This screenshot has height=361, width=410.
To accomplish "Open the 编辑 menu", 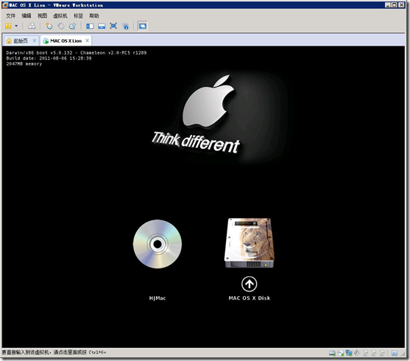I will (26, 15).
